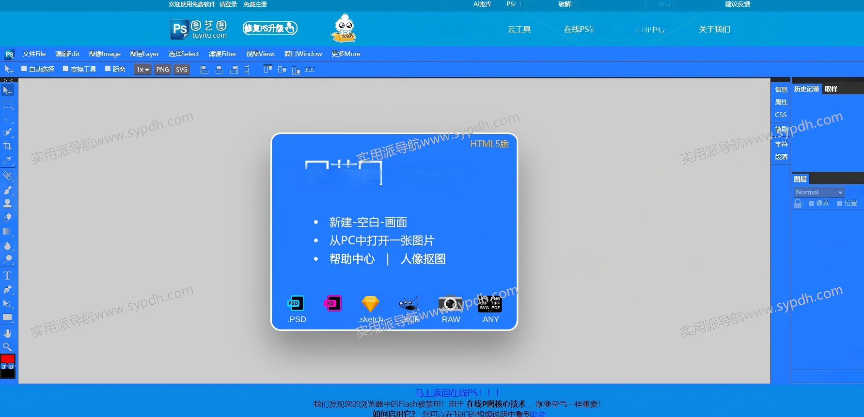This screenshot has height=417, width=864.
Task: Click the RAW camera format icon
Action: (x=451, y=303)
